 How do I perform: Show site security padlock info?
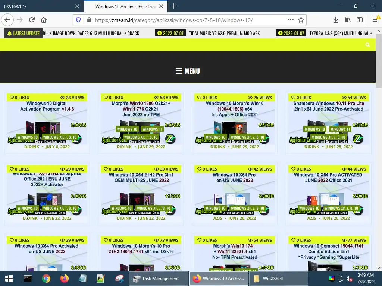(89, 20)
